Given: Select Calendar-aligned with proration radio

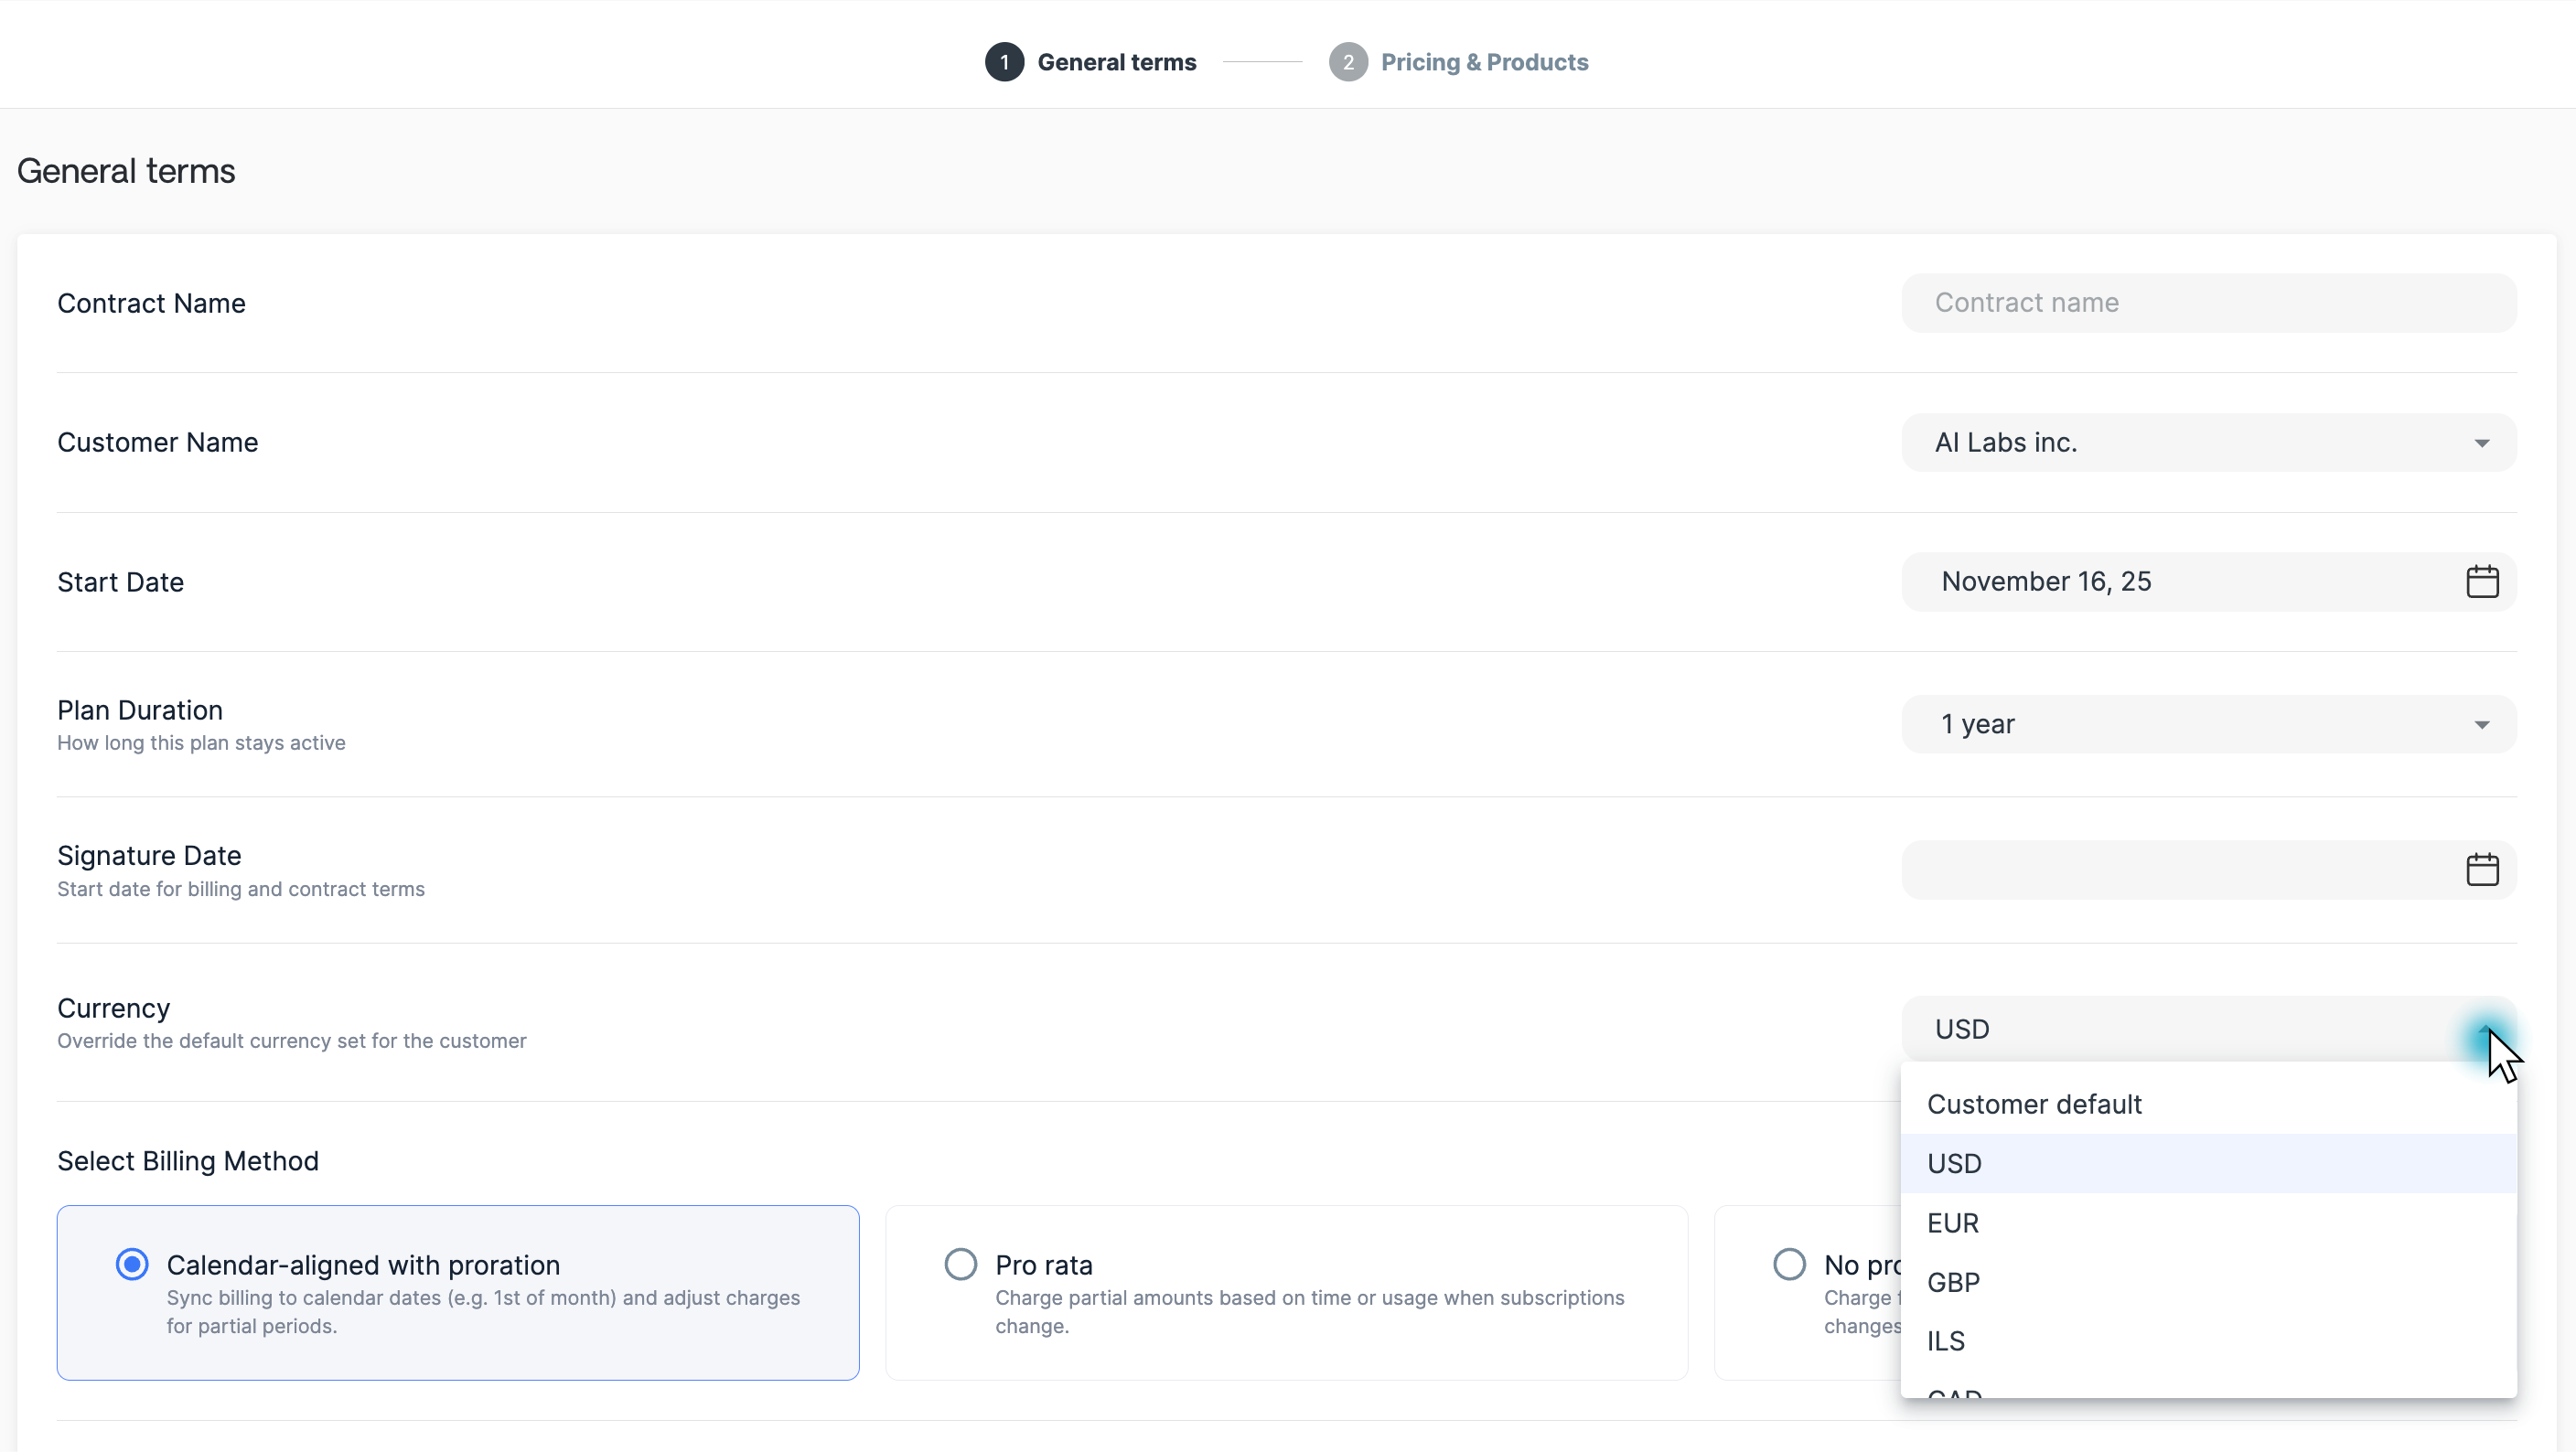Looking at the screenshot, I should pos(132,1265).
